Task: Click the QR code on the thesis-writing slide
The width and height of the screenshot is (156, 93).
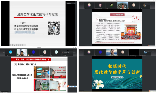Action: click(54, 28)
